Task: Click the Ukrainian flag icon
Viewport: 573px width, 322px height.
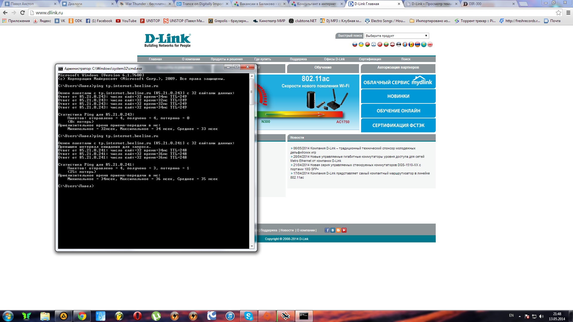Action: pos(361,44)
